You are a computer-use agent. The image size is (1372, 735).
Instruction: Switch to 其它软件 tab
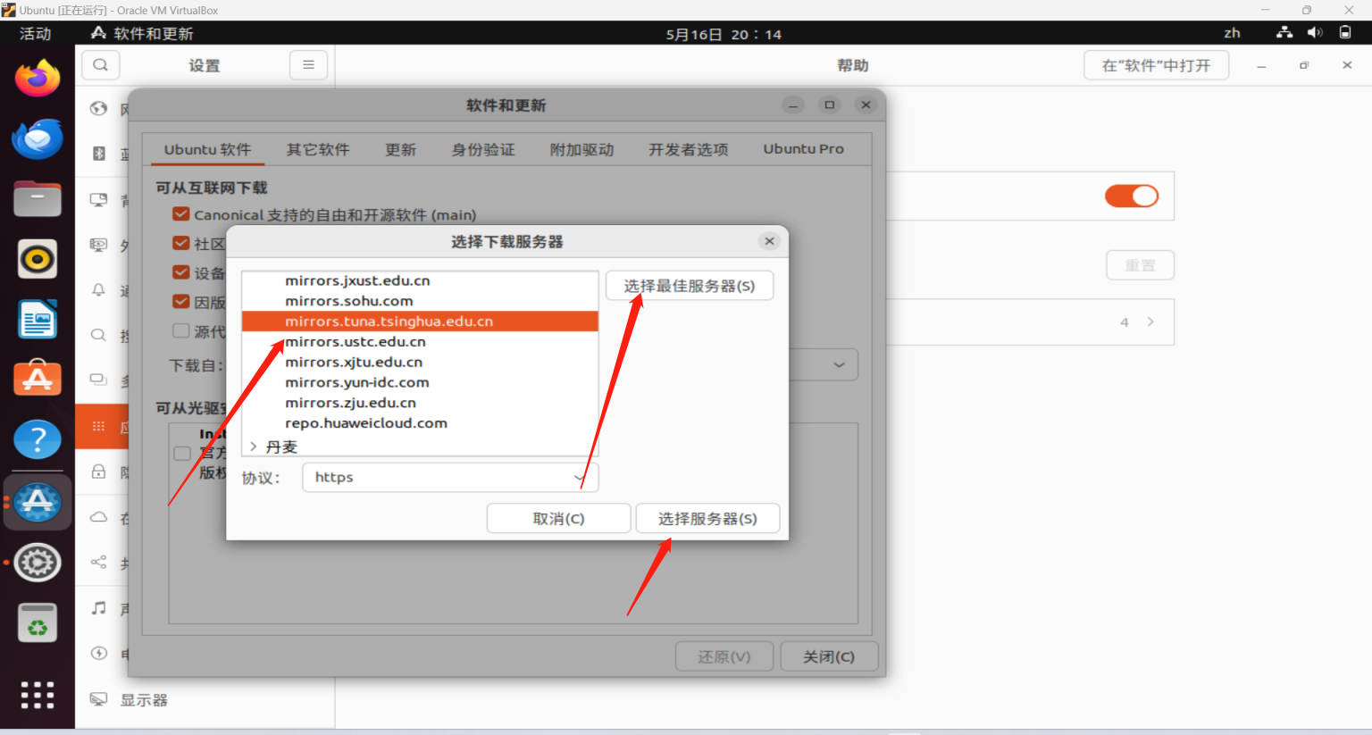tap(318, 149)
